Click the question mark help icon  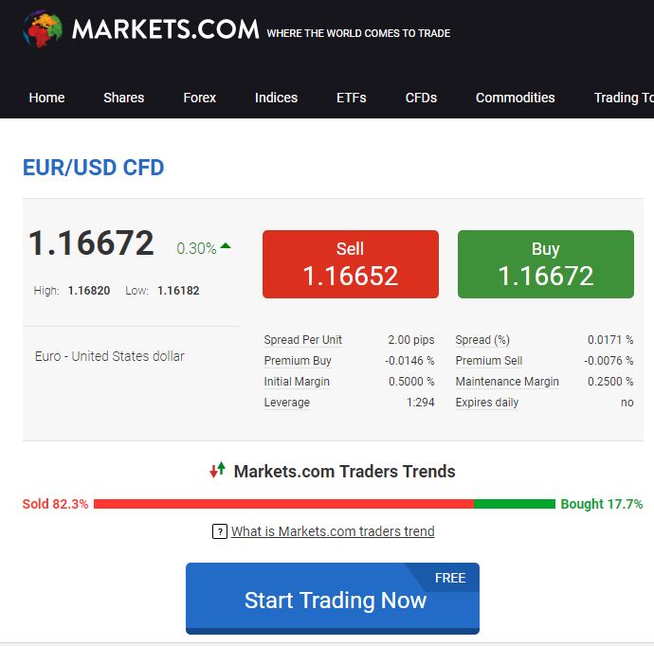(x=220, y=531)
